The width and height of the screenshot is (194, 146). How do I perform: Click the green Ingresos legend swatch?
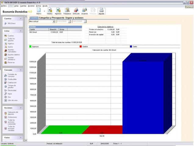click(x=30, y=47)
